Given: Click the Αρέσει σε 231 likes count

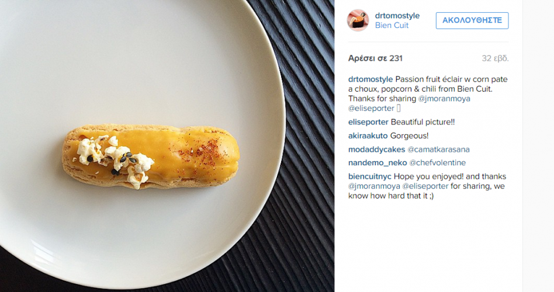Looking at the screenshot, I should click(375, 58).
